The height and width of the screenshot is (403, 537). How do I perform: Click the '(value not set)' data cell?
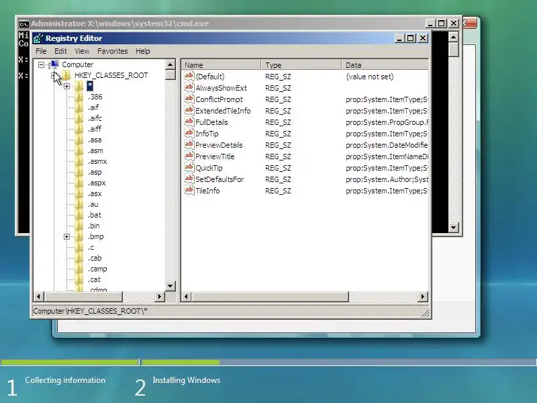[370, 77]
